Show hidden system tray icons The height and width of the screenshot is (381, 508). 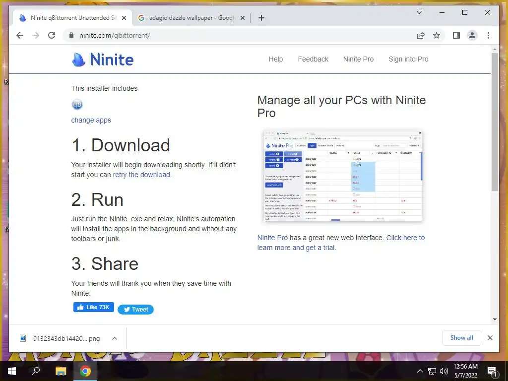420,371
